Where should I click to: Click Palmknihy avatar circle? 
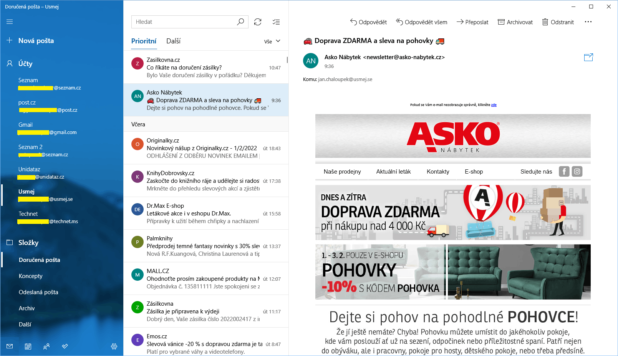(x=138, y=242)
